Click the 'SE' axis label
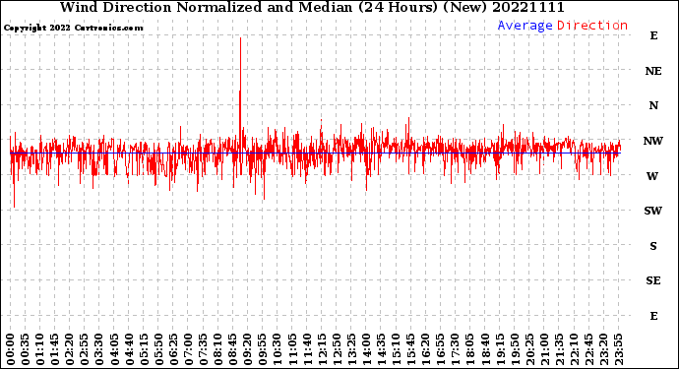Viewport: 679px width, 369px height. pyautogui.click(x=653, y=281)
